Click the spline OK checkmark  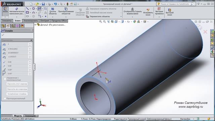[3, 35]
